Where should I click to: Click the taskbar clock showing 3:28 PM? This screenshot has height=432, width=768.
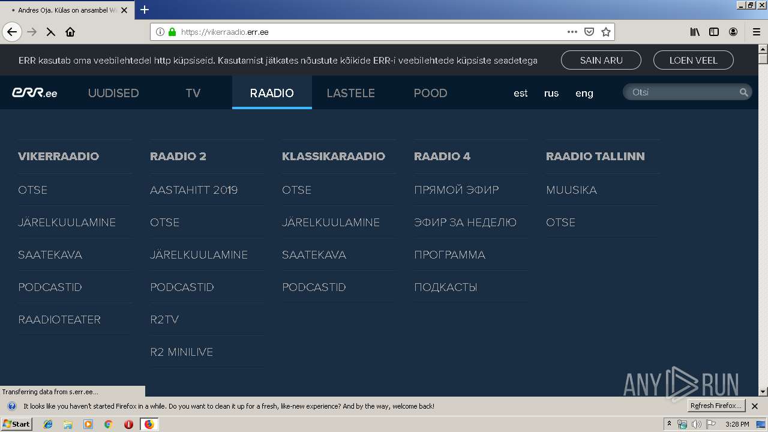[x=737, y=424]
